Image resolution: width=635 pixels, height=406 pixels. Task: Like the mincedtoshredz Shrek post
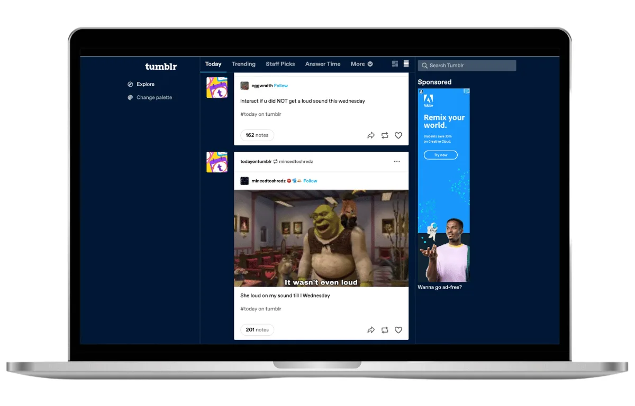[398, 330]
